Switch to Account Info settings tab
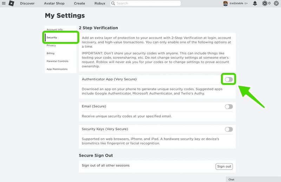 pos(54,30)
